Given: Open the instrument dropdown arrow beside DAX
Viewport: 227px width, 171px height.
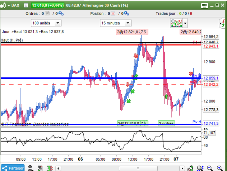Looking at the screenshot, I should [x=9, y=6].
